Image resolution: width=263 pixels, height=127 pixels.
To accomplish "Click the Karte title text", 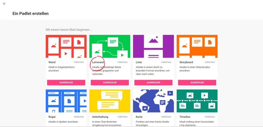I will click(139, 117).
